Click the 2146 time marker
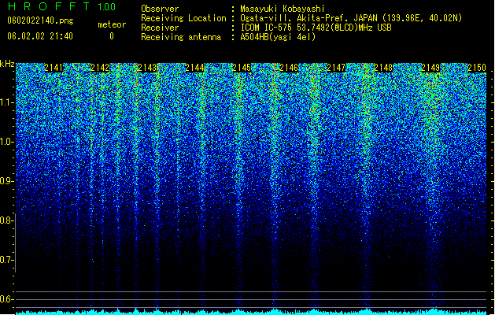495x315 pixels. 289,68
